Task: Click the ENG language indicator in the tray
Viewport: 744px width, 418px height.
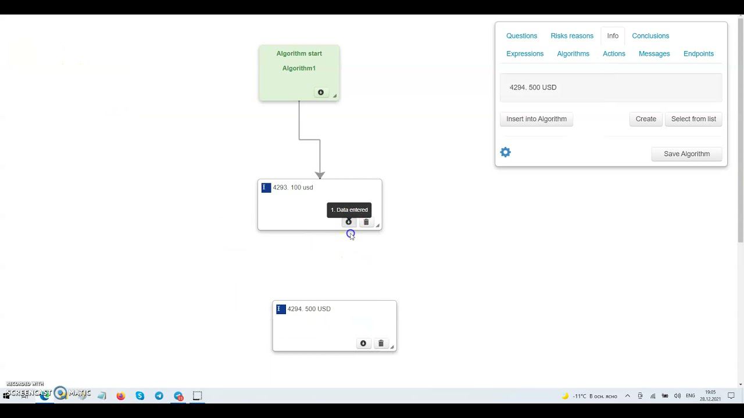Action: click(691, 396)
